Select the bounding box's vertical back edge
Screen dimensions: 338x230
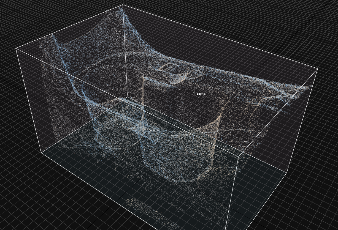click(125, 52)
